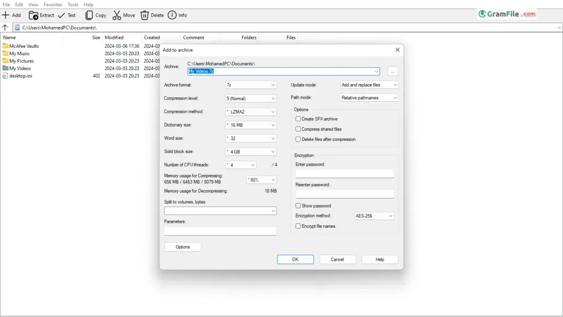Open the Compression level dropdown

pyautogui.click(x=251, y=98)
